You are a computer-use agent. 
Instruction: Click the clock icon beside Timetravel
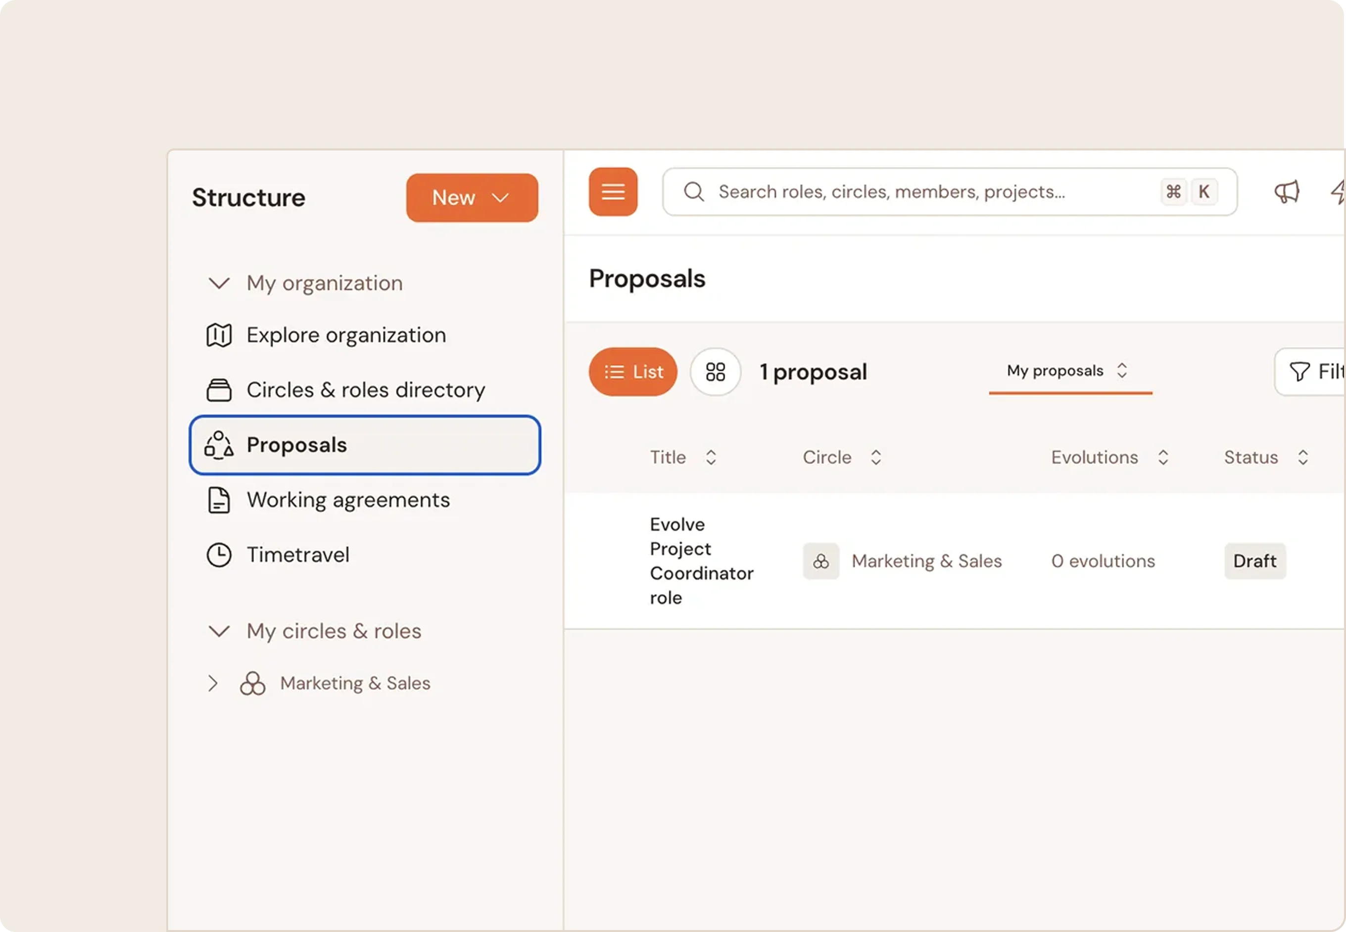[219, 555]
